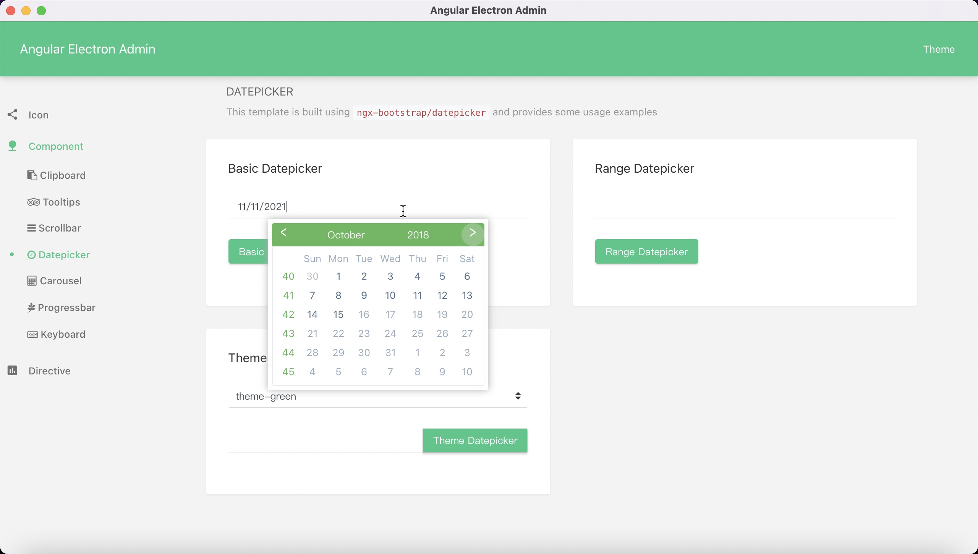978x554 pixels.
Task: Click week number 40
Action: pos(288,276)
